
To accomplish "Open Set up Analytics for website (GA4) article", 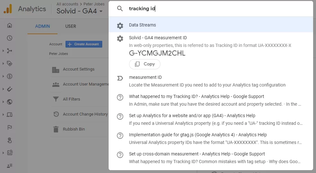I will tap(211, 119).
